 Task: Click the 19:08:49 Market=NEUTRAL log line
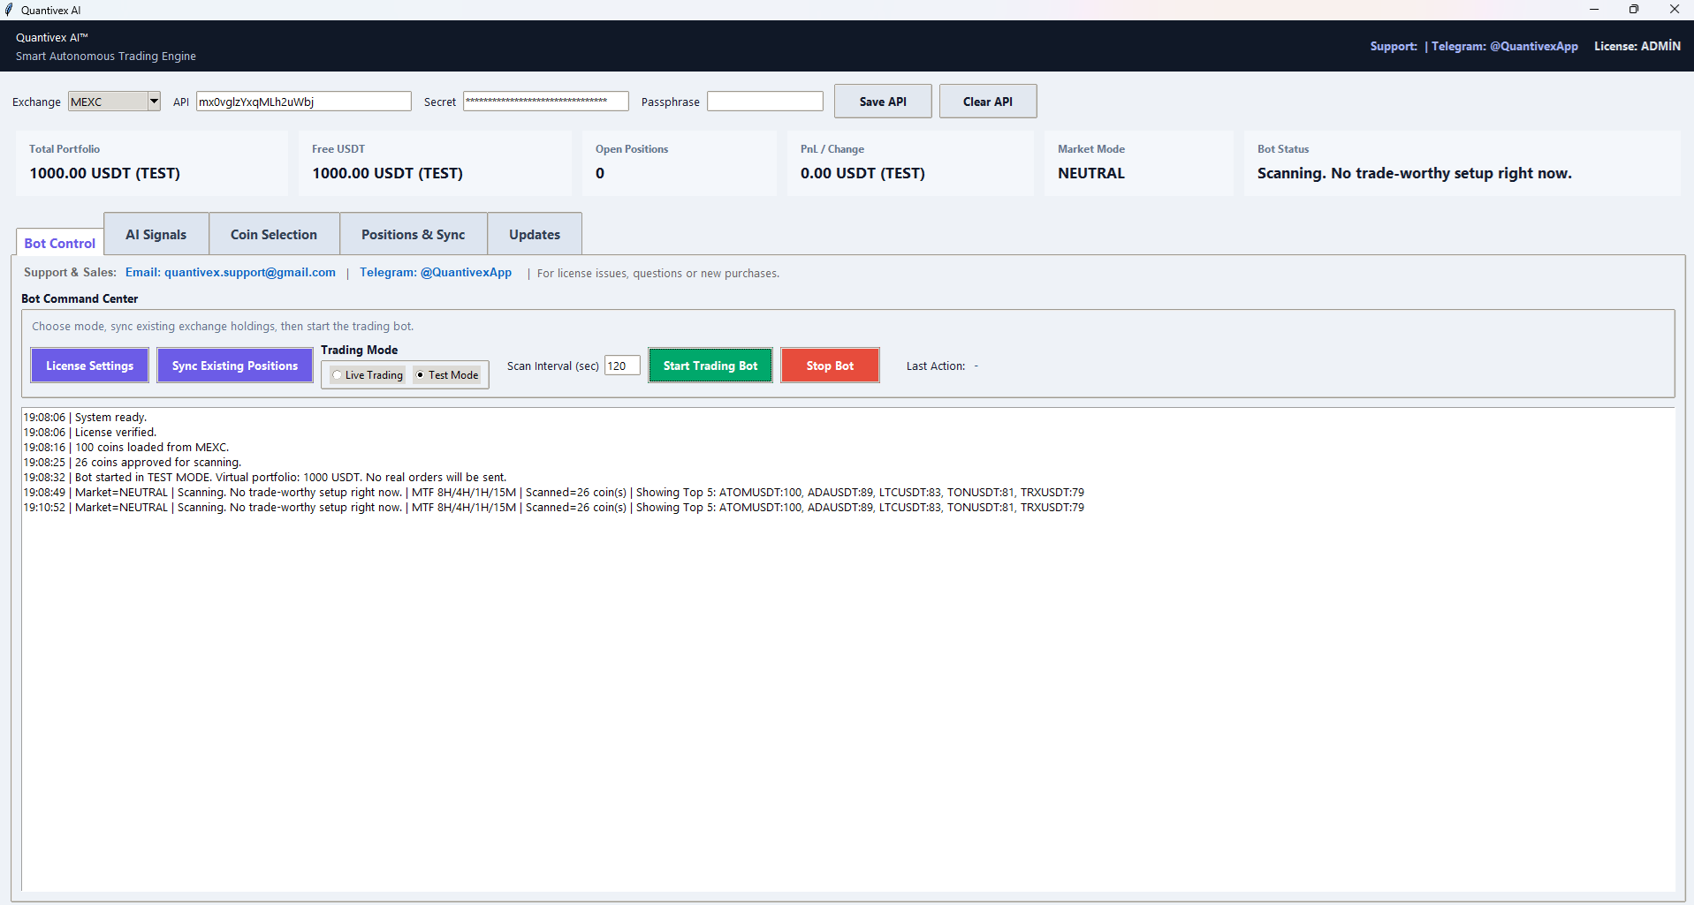[554, 493]
